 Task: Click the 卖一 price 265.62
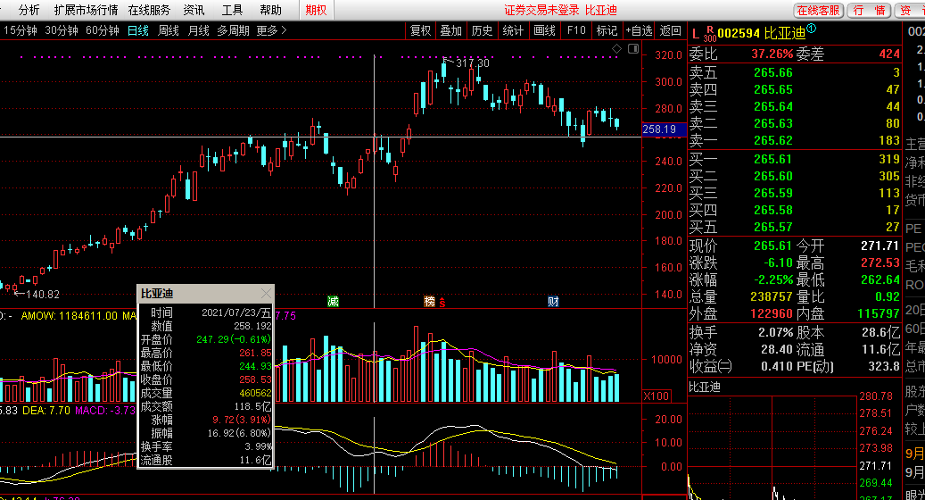coord(772,140)
